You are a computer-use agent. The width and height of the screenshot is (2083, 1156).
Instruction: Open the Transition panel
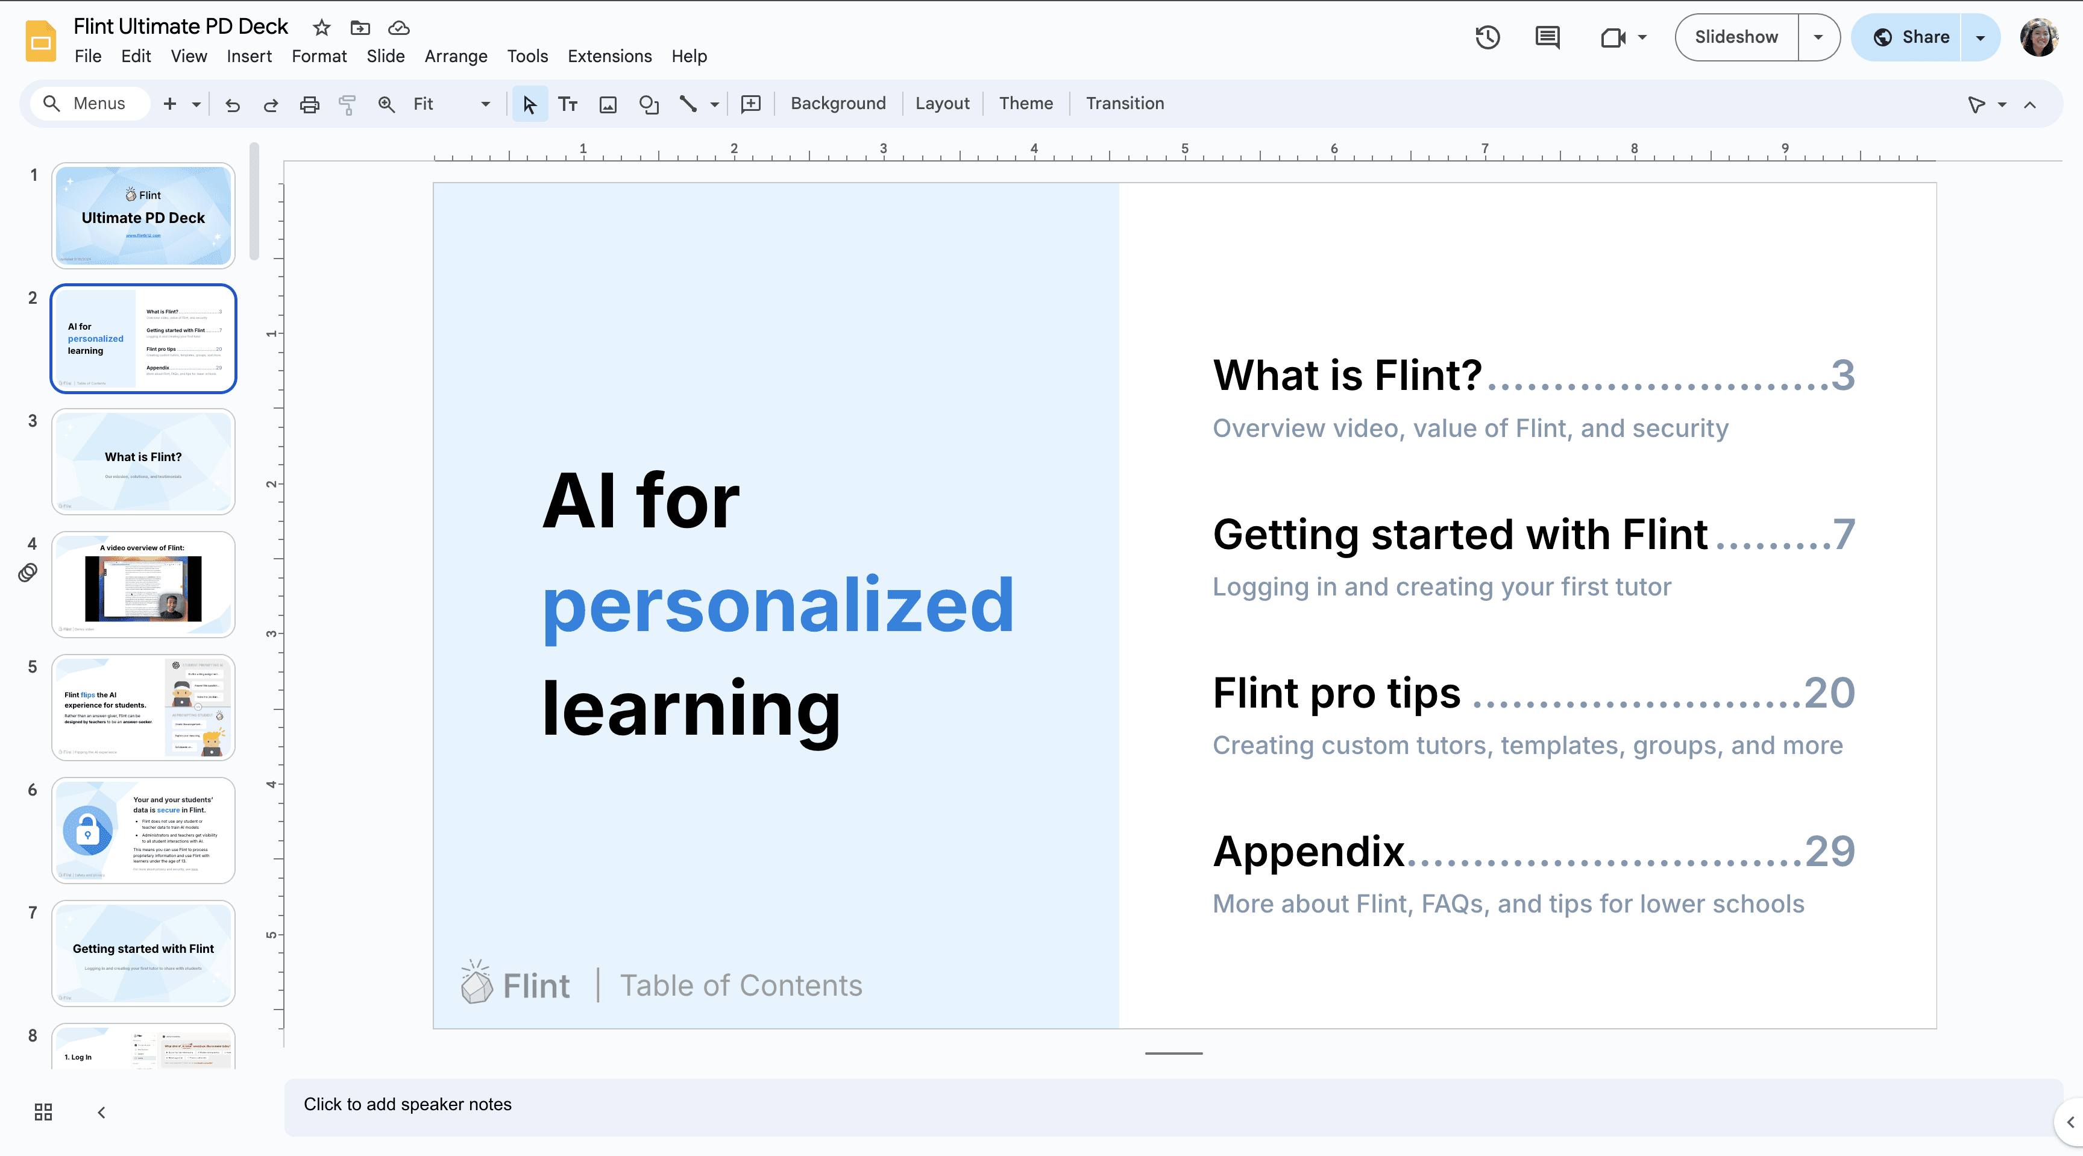pyautogui.click(x=1125, y=104)
